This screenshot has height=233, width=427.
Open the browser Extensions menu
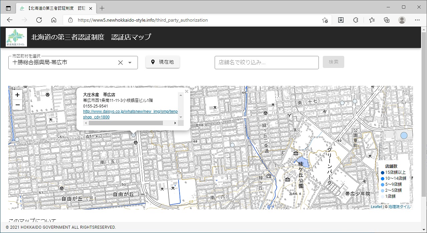point(356,20)
